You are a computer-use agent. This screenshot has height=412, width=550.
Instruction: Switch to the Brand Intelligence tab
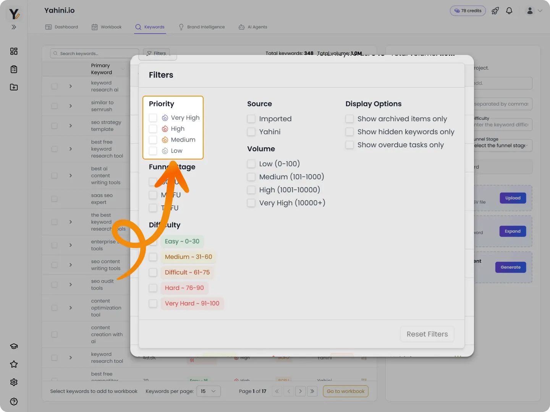(x=202, y=27)
